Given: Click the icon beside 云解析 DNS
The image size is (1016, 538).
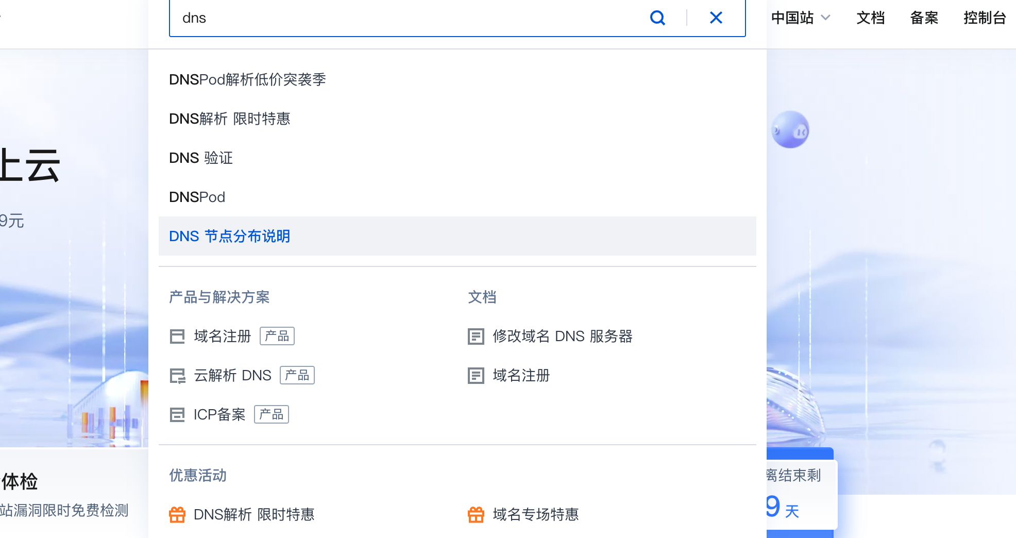Looking at the screenshot, I should (177, 376).
